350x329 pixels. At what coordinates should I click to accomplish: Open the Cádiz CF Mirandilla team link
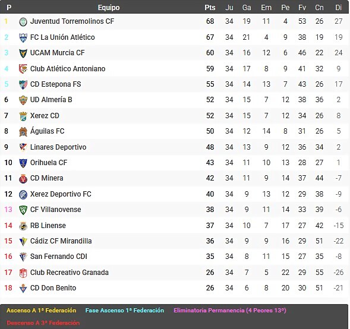pyautogui.click(x=61, y=241)
